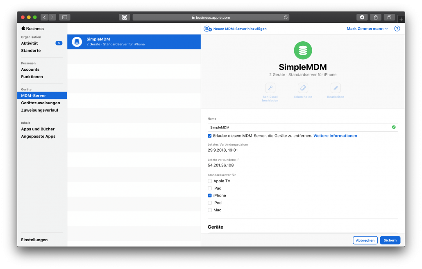Click the Token holen icon
Viewport: 422px width, 269px height.
click(x=303, y=88)
